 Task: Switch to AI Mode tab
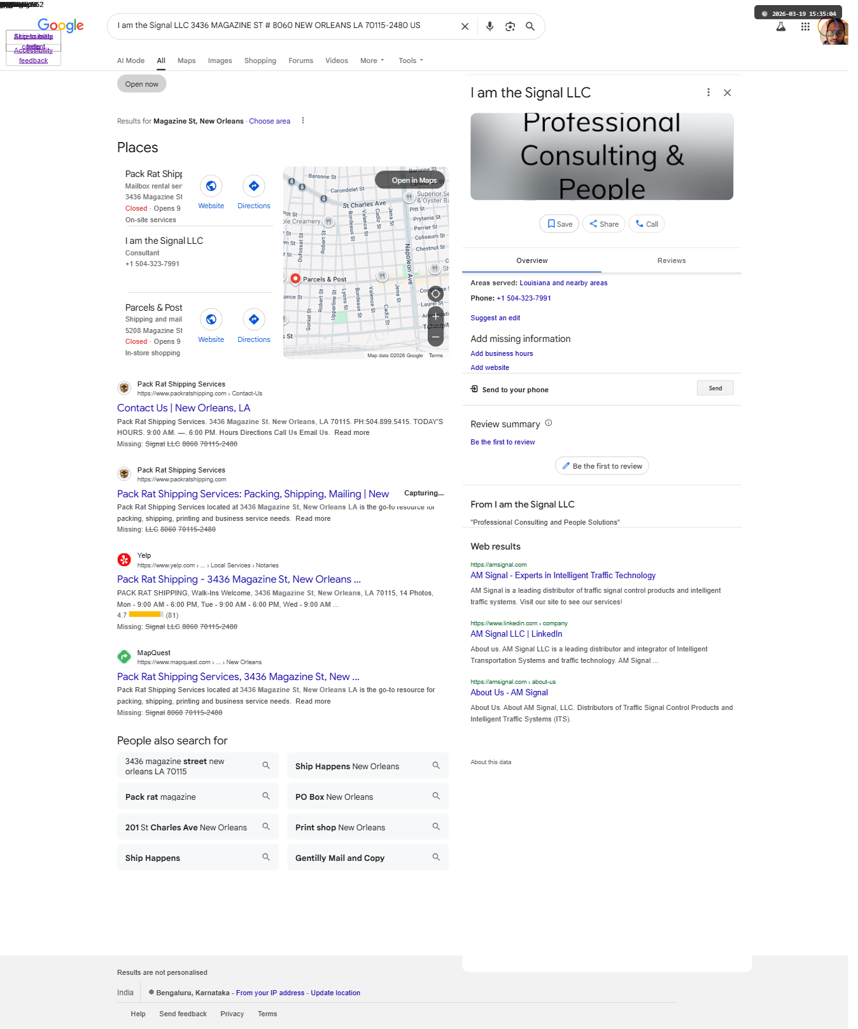[130, 60]
